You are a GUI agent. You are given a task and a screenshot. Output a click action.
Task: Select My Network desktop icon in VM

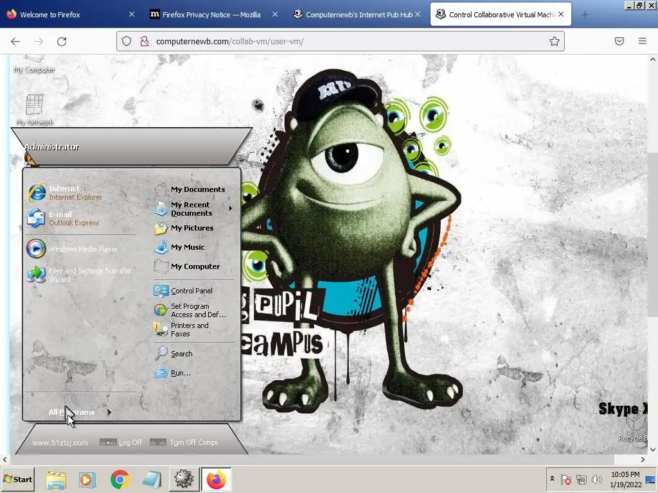pos(35,110)
